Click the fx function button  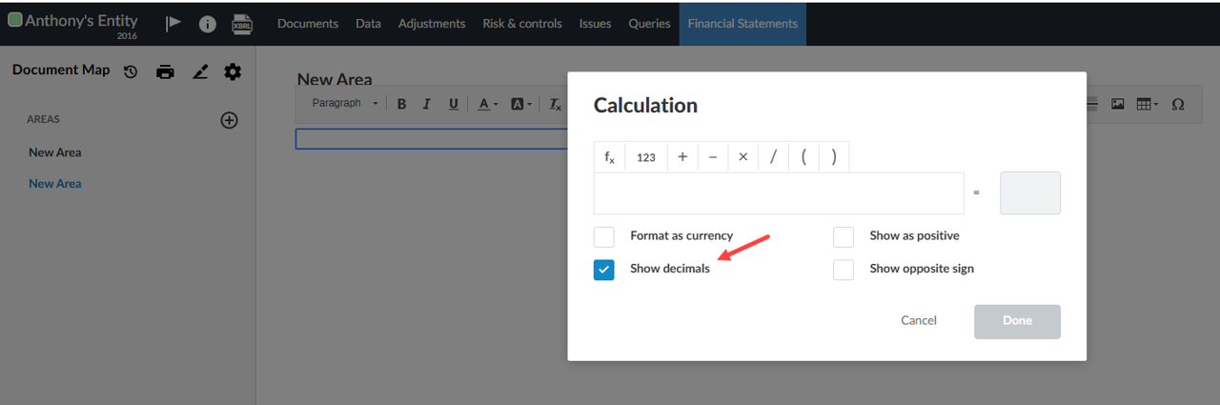pos(609,157)
